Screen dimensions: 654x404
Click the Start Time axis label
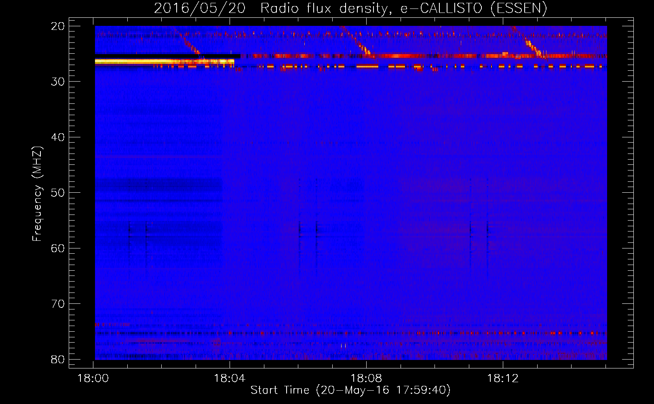click(x=350, y=390)
